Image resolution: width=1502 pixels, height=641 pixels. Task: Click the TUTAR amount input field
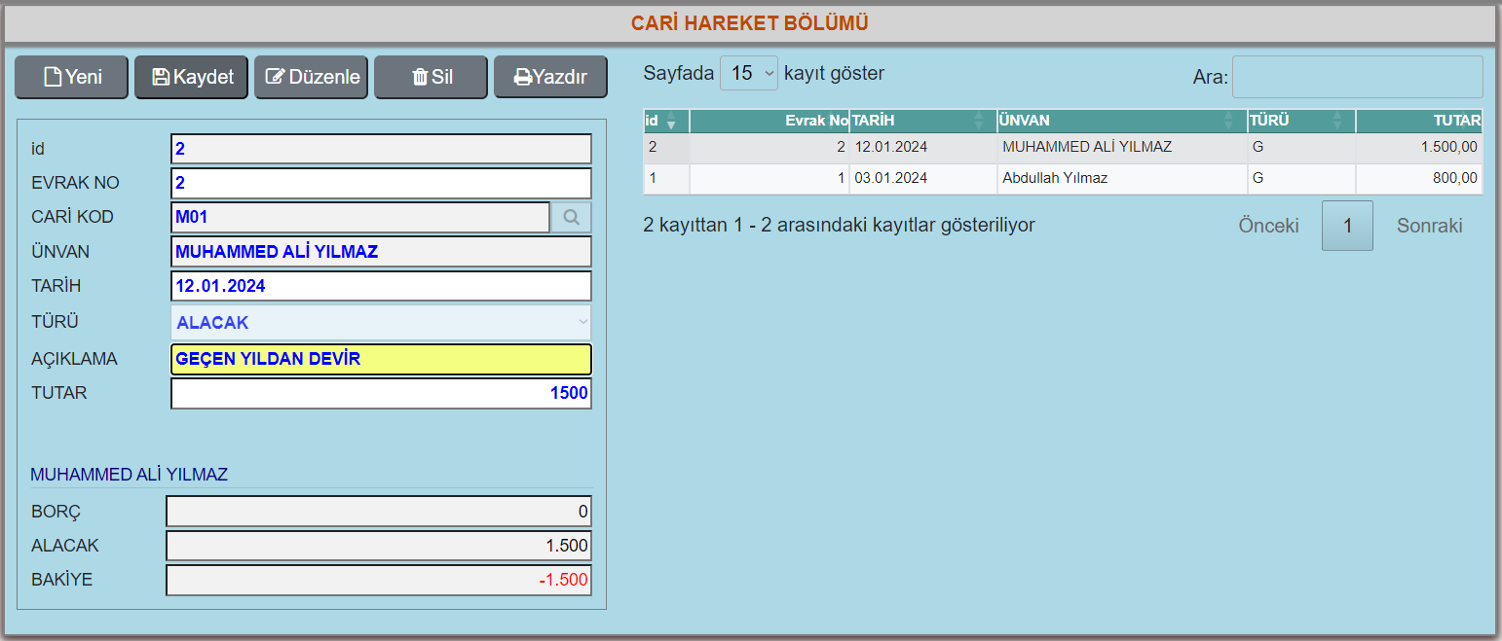click(x=381, y=393)
